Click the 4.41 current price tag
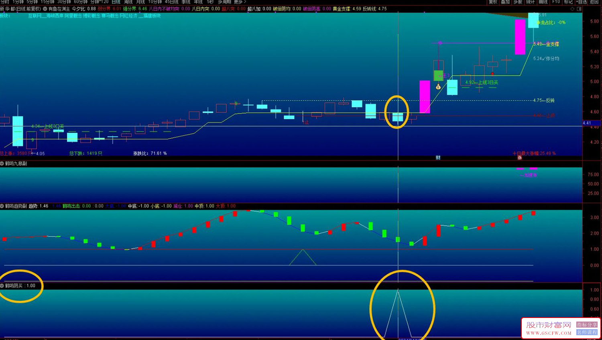 pos(587,123)
